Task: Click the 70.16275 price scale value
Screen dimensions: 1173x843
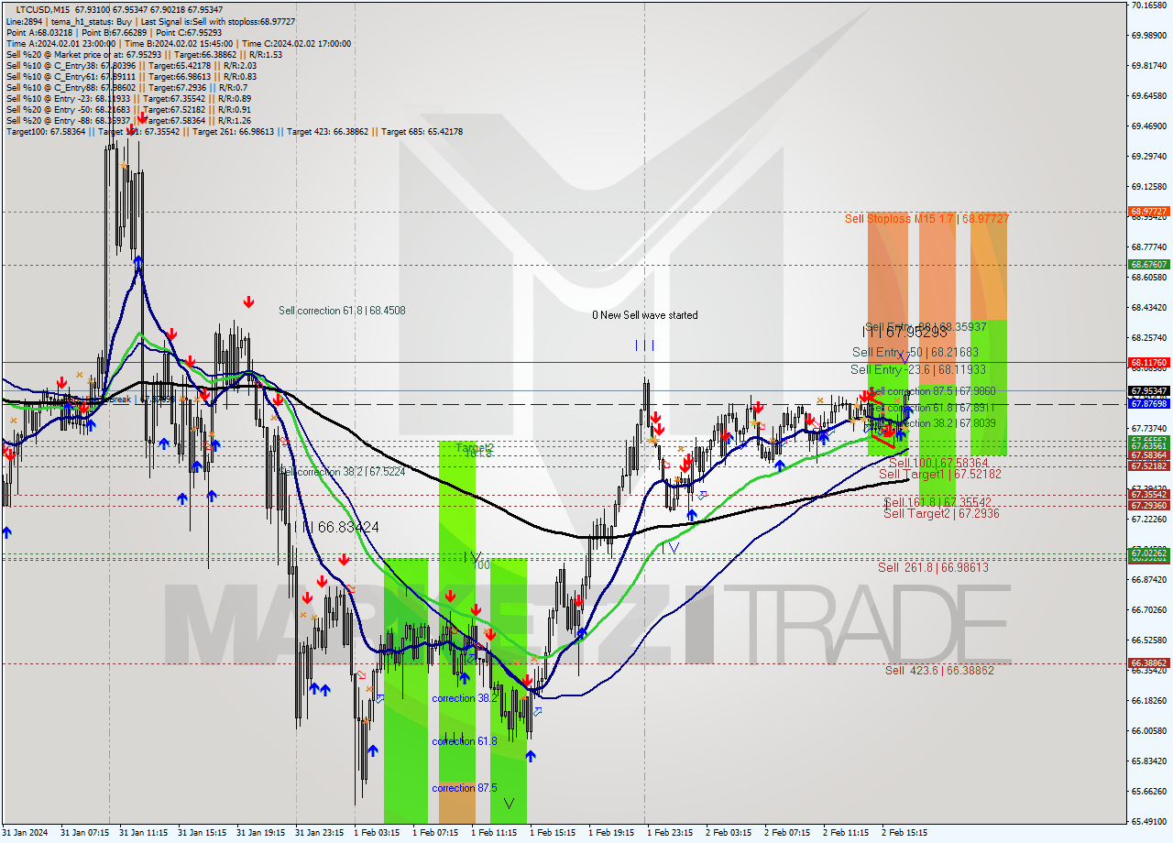Action: click(1149, 5)
